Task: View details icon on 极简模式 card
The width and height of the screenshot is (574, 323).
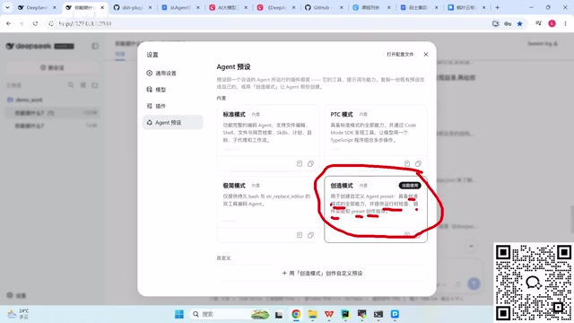Action: click(300, 235)
